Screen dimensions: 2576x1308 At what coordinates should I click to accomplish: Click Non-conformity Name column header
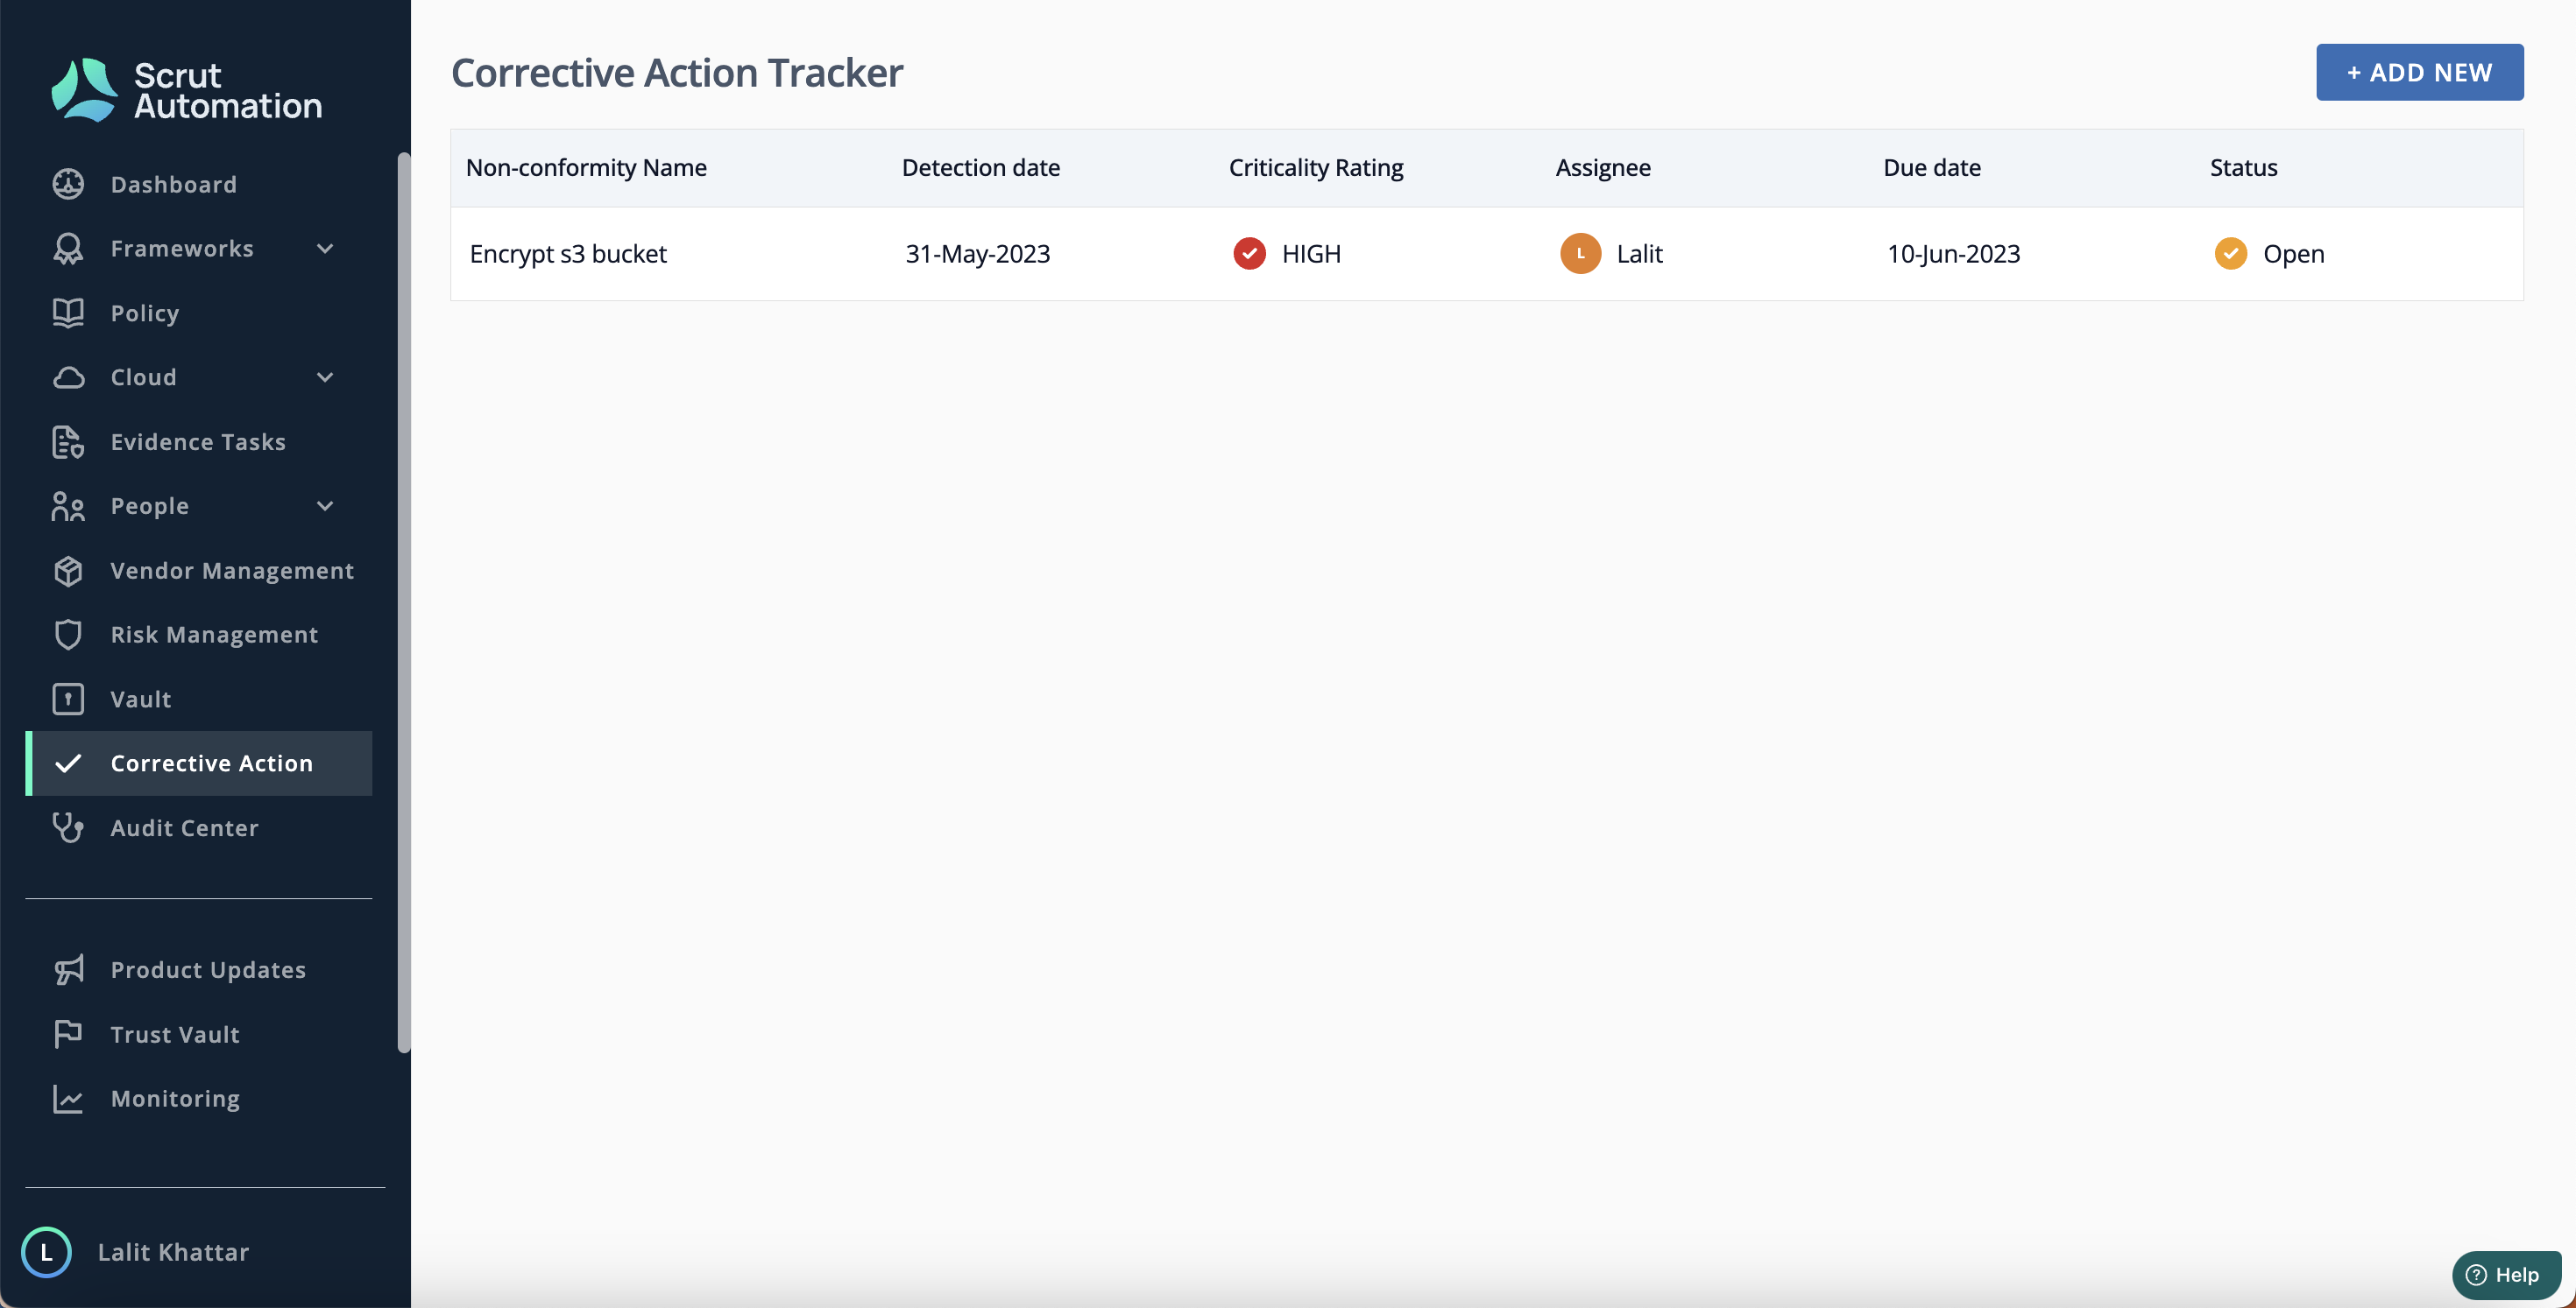(x=586, y=168)
